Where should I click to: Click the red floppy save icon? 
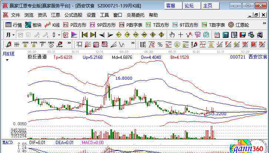(243, 35)
